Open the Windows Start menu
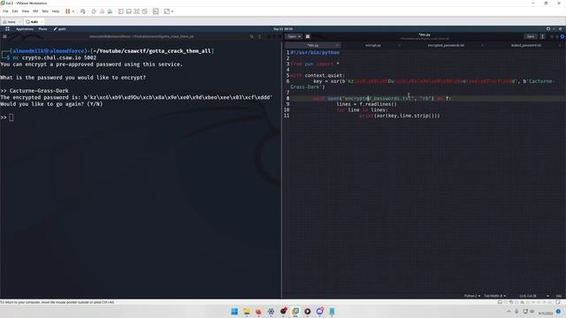This screenshot has height=318, width=566. pos(234,311)
